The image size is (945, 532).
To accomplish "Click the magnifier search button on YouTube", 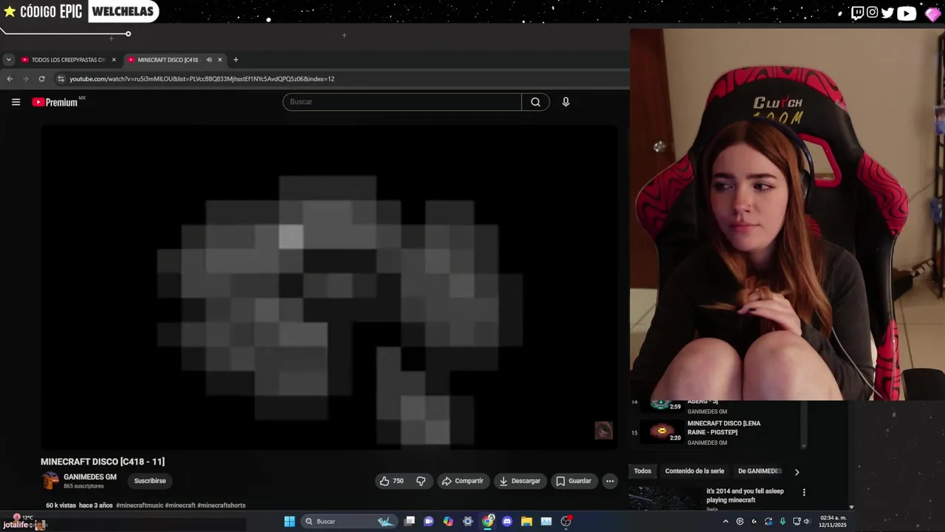I will coord(535,102).
